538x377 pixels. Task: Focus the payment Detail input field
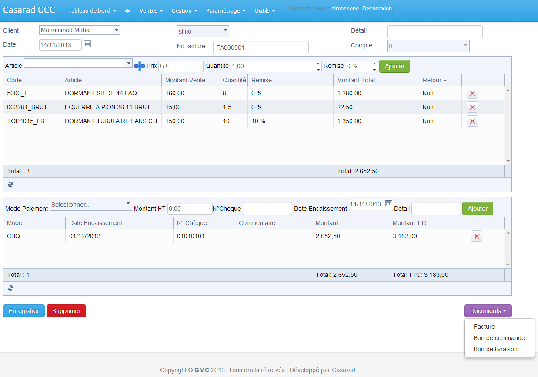pyautogui.click(x=436, y=209)
